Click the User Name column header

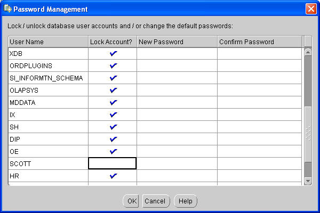click(x=48, y=42)
